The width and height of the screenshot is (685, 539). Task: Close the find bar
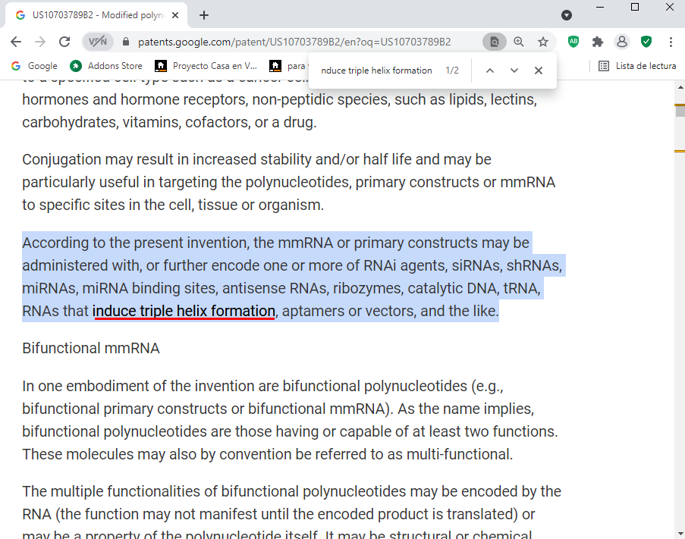(x=539, y=71)
